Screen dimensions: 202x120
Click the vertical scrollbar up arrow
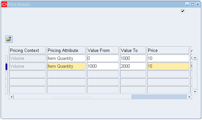click(x=195, y=58)
